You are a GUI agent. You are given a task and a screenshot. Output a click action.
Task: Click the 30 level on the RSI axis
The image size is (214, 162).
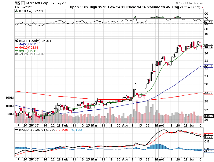(x=206, y=29)
